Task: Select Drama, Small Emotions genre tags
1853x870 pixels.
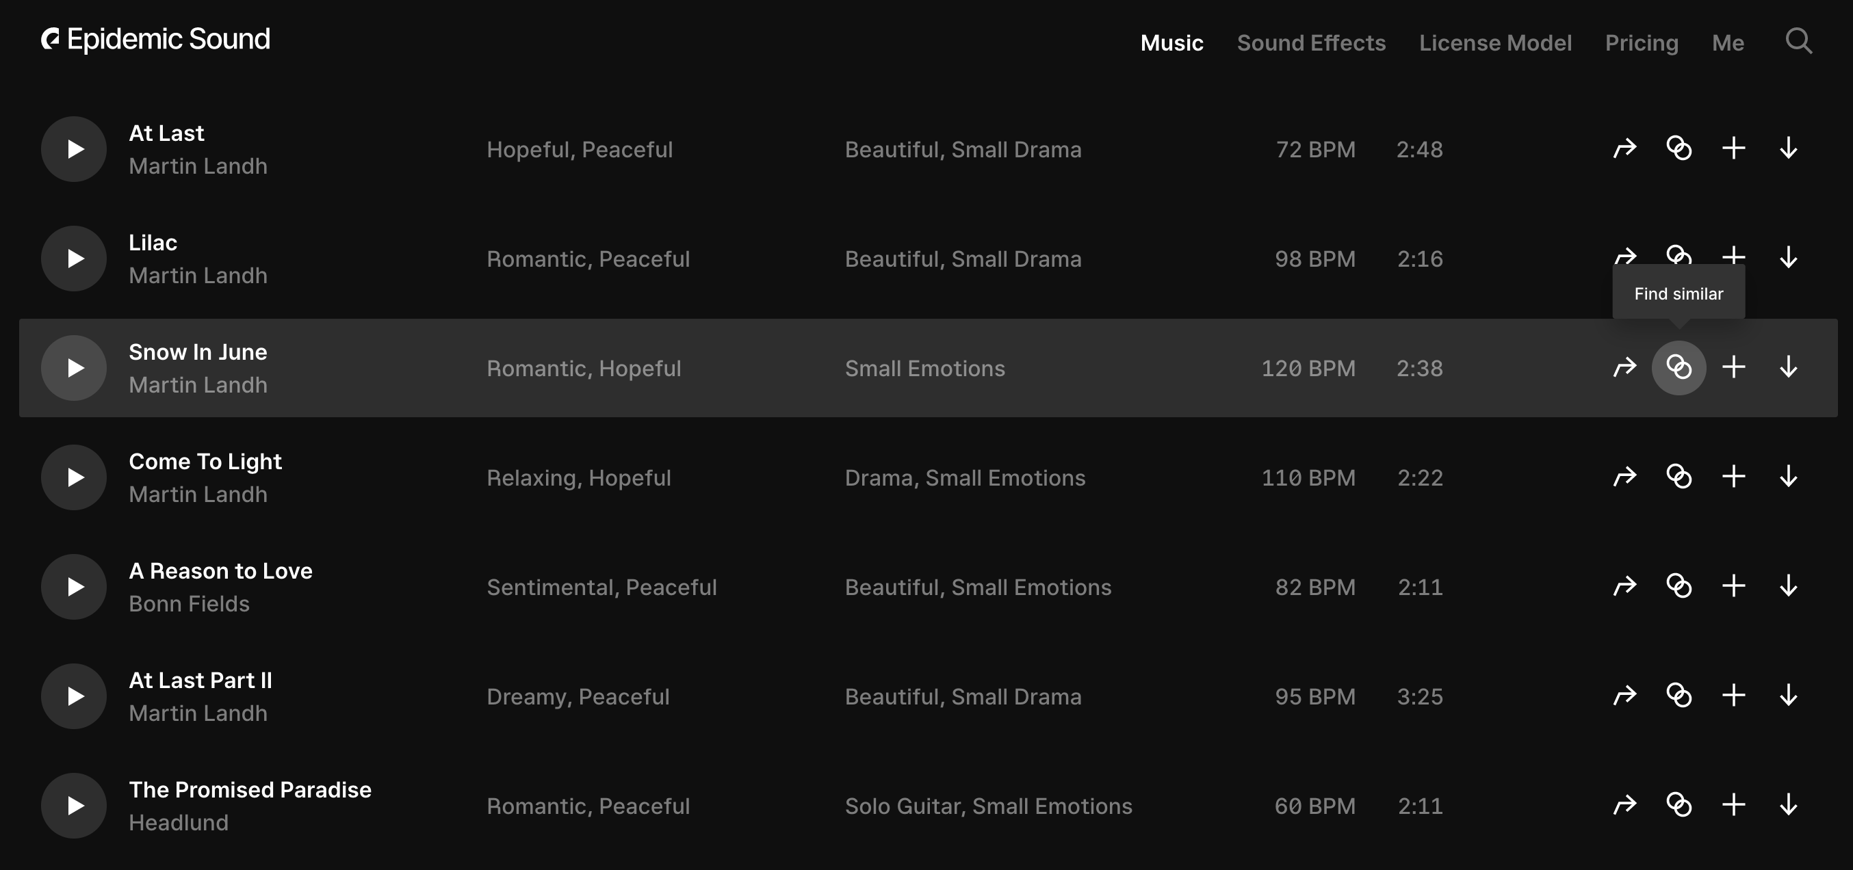Action: point(965,477)
